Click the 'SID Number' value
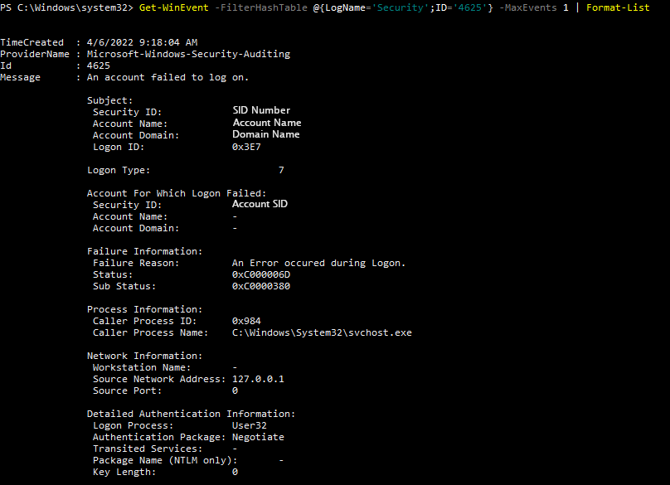670x485 pixels. point(261,110)
